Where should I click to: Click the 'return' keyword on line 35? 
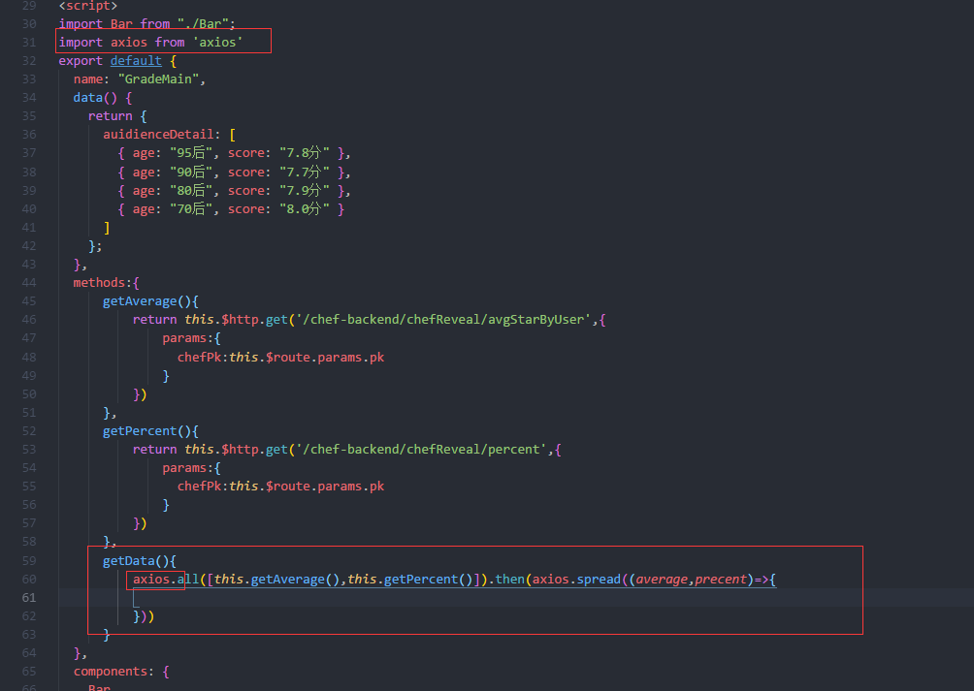point(110,116)
